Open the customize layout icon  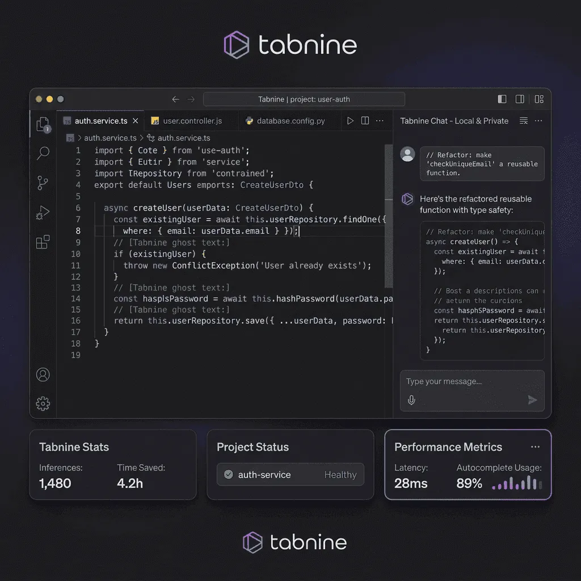tap(539, 99)
